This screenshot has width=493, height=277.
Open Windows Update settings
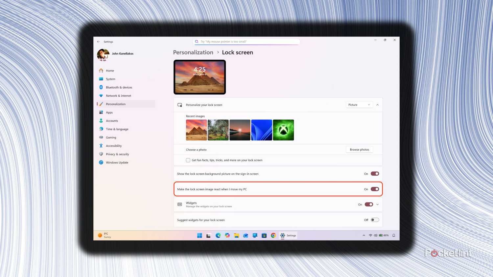pos(117,162)
